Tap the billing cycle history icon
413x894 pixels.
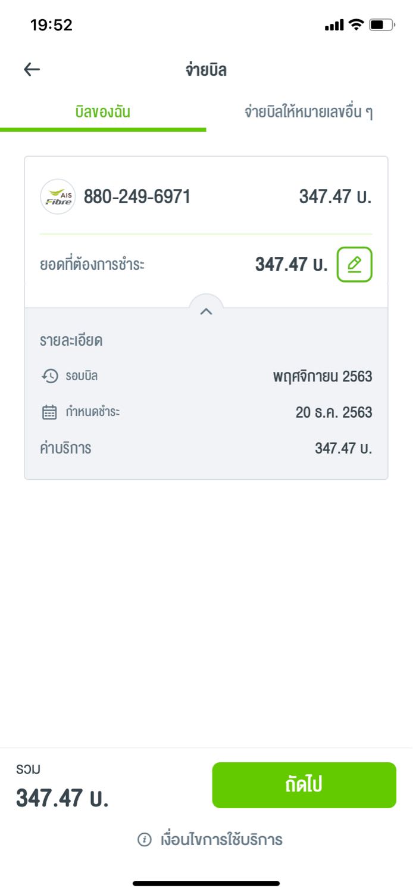[x=50, y=376]
